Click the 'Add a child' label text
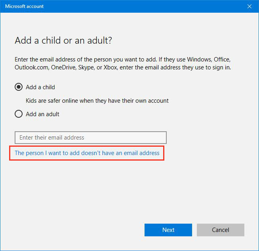Image resolution: width=259 pixels, height=251 pixels. [40, 87]
